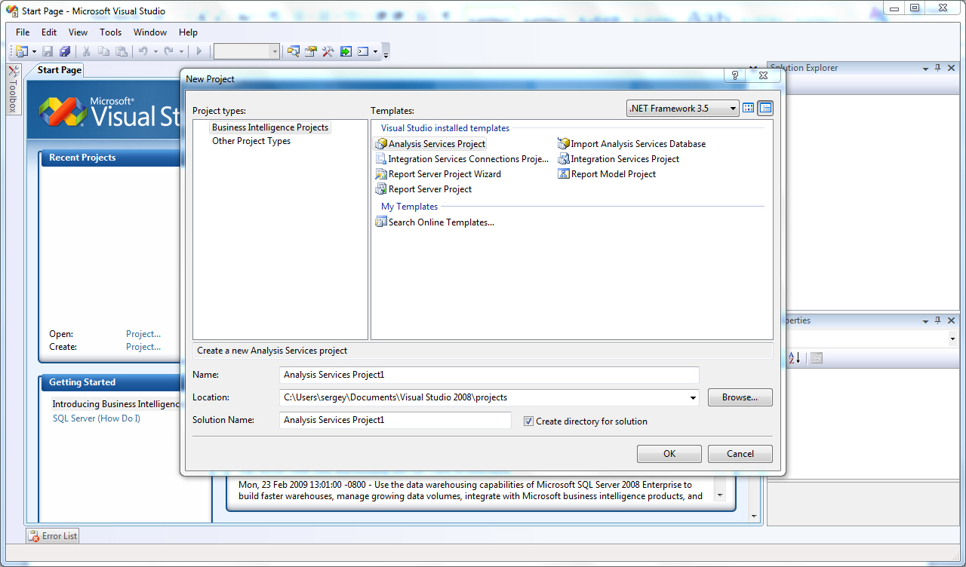
Task: Open the Tools menu
Action: [111, 32]
